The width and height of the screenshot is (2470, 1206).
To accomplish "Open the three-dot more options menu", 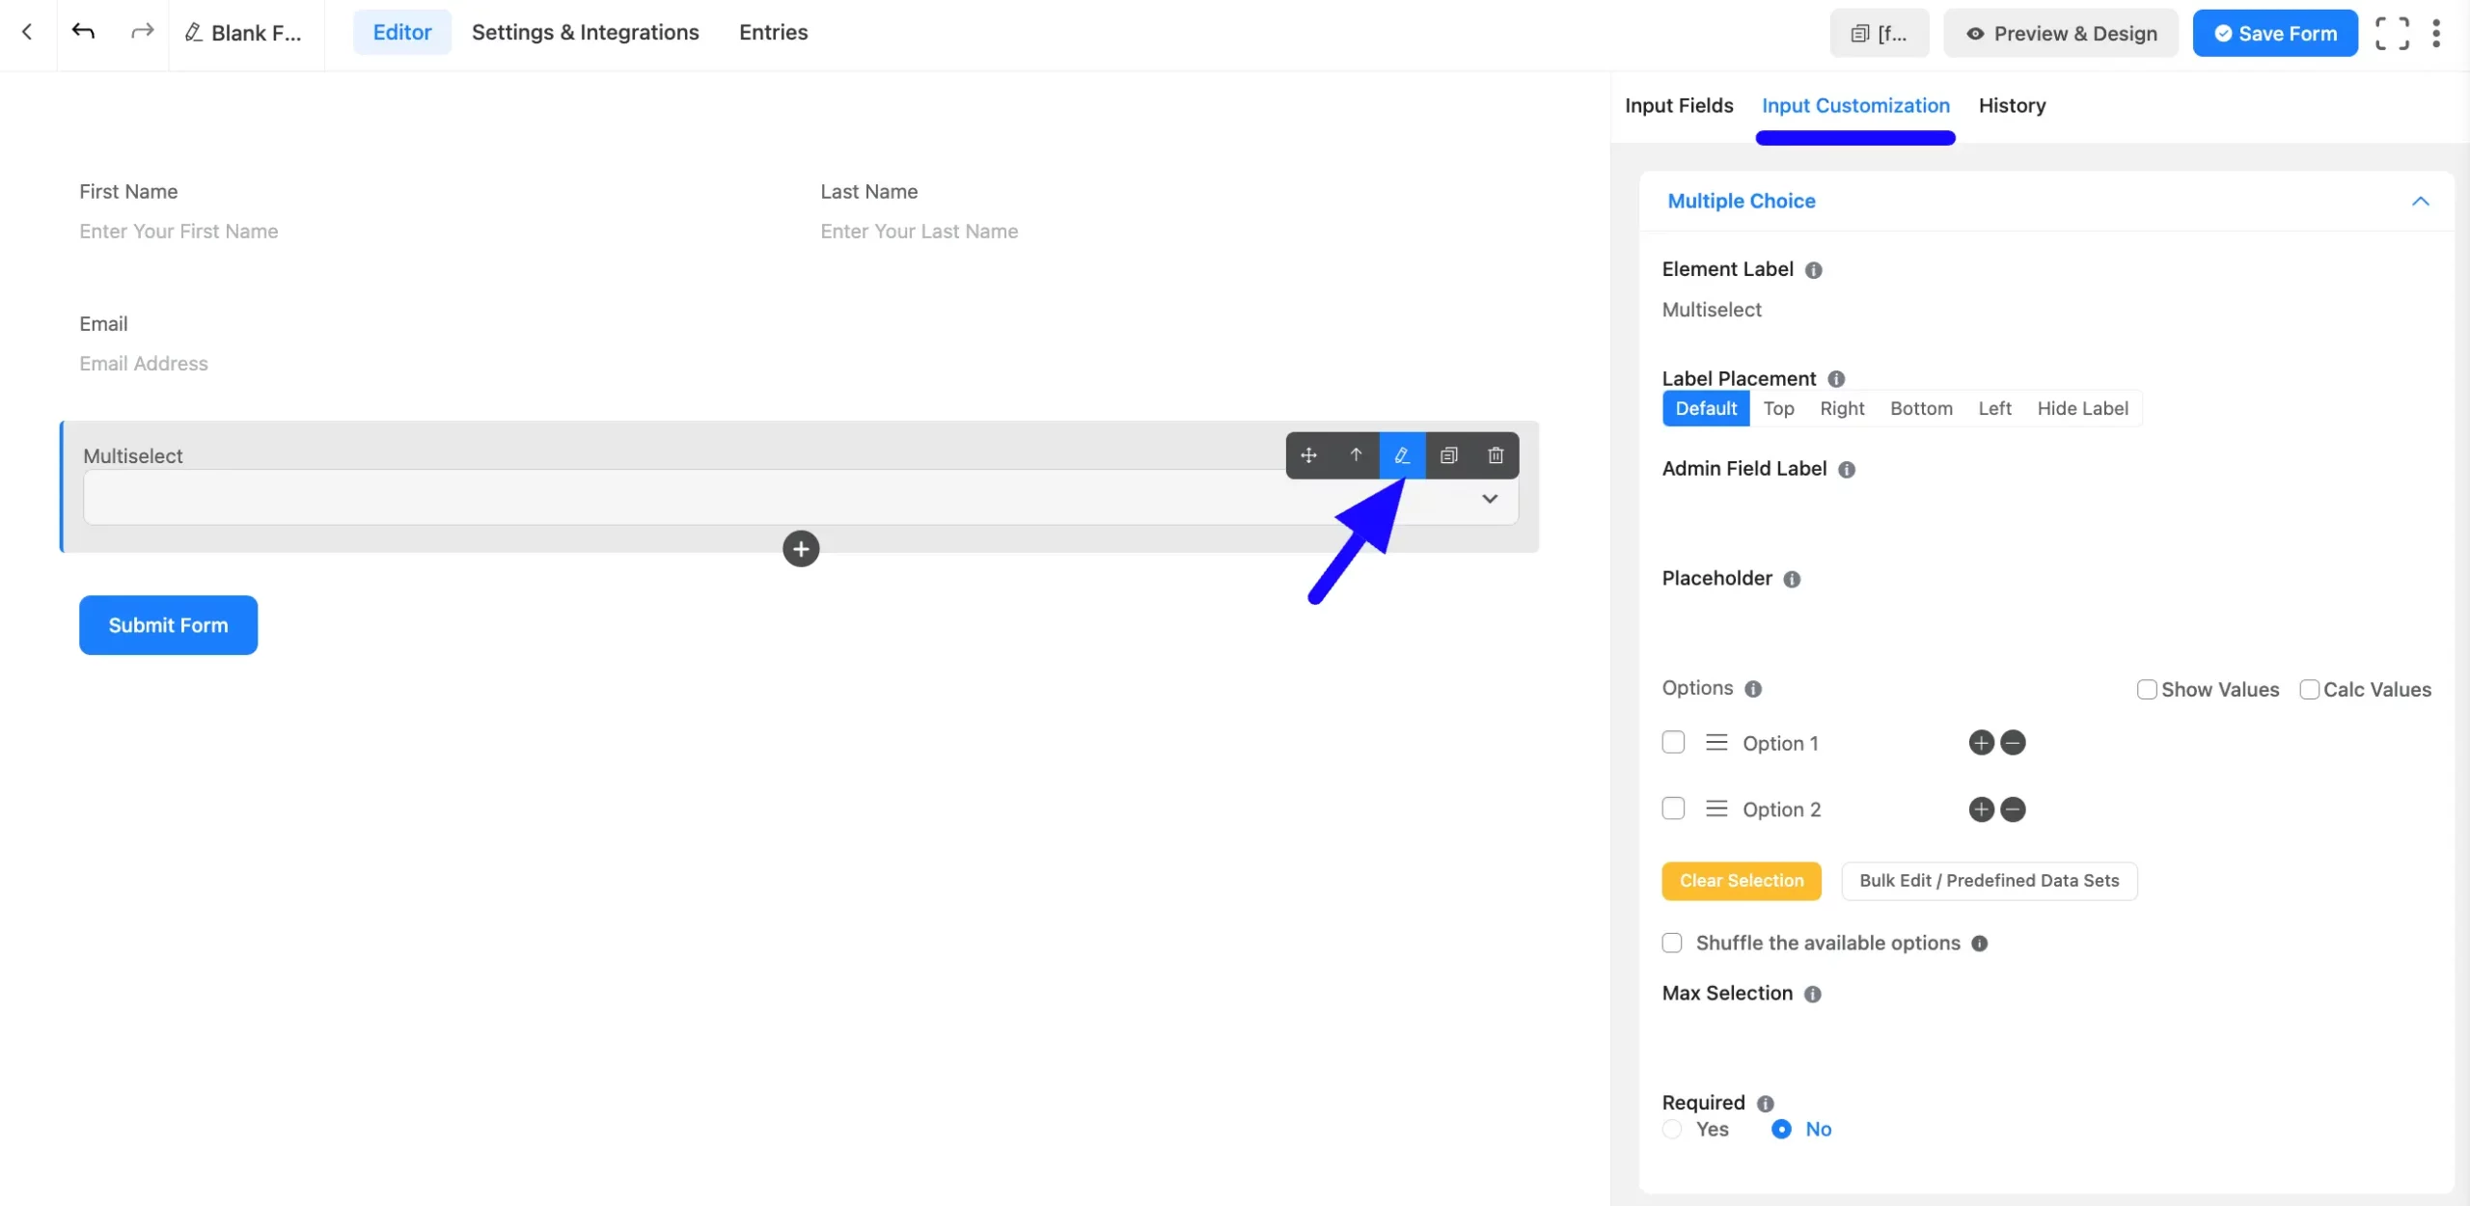I will 2436,33.
